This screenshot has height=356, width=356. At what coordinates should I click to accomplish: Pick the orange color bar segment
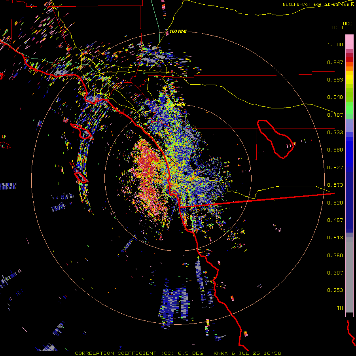point(349,68)
